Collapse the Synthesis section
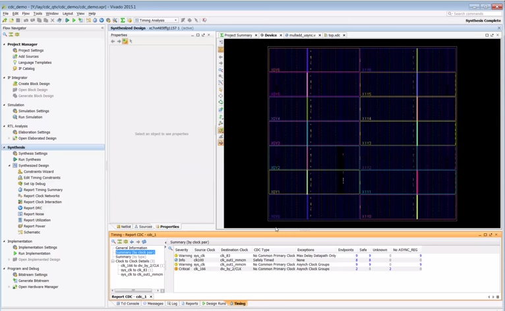The image size is (505, 311). (x=4, y=147)
